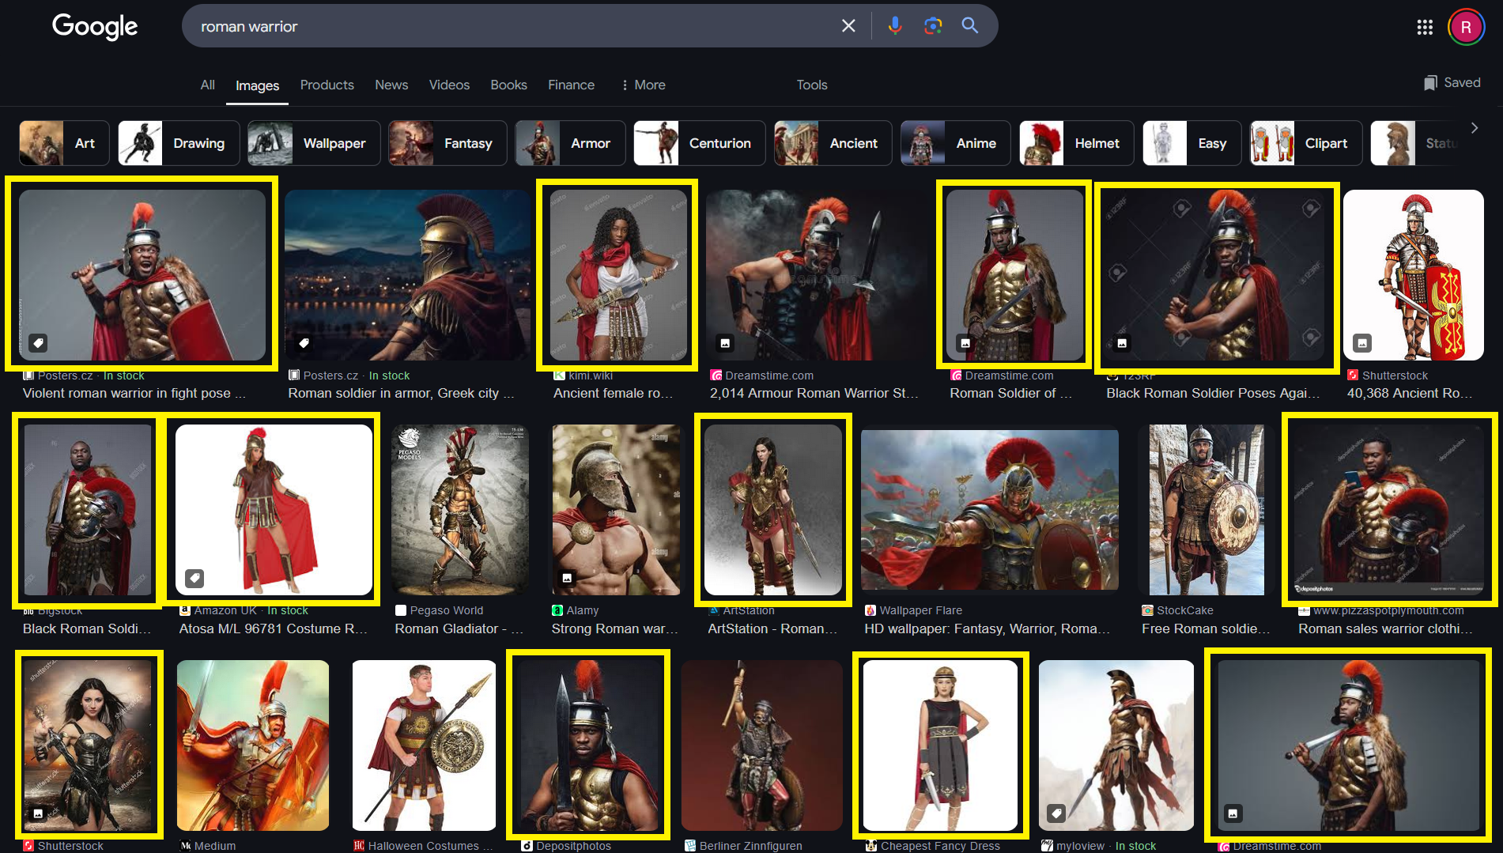Open the Medium painted centurion thumbnail
Screen dimensions: 1503x853
pyautogui.click(x=253, y=745)
